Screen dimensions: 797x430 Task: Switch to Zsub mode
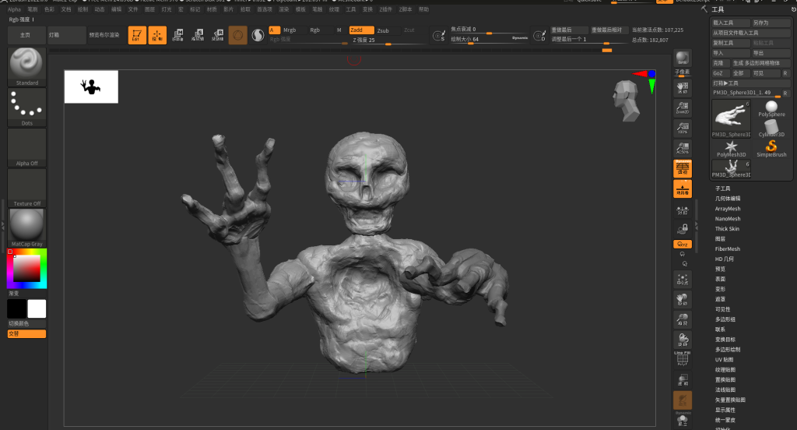click(x=387, y=30)
